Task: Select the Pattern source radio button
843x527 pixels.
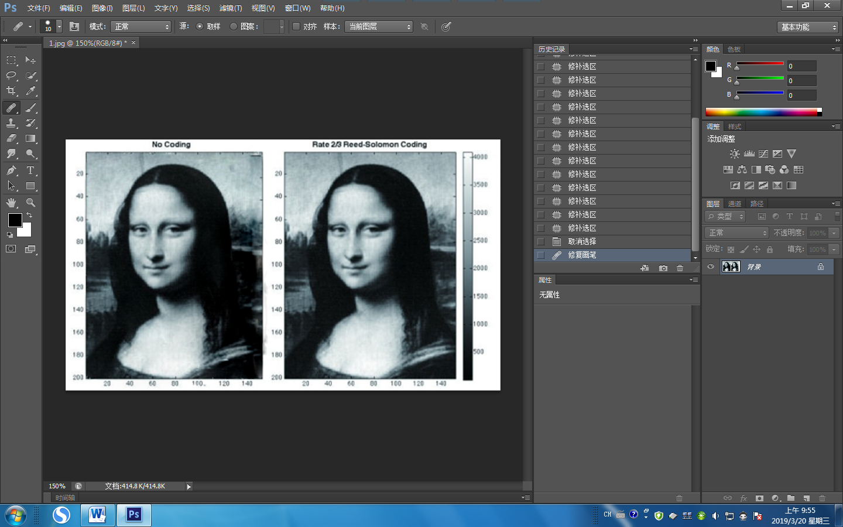Action: [234, 26]
